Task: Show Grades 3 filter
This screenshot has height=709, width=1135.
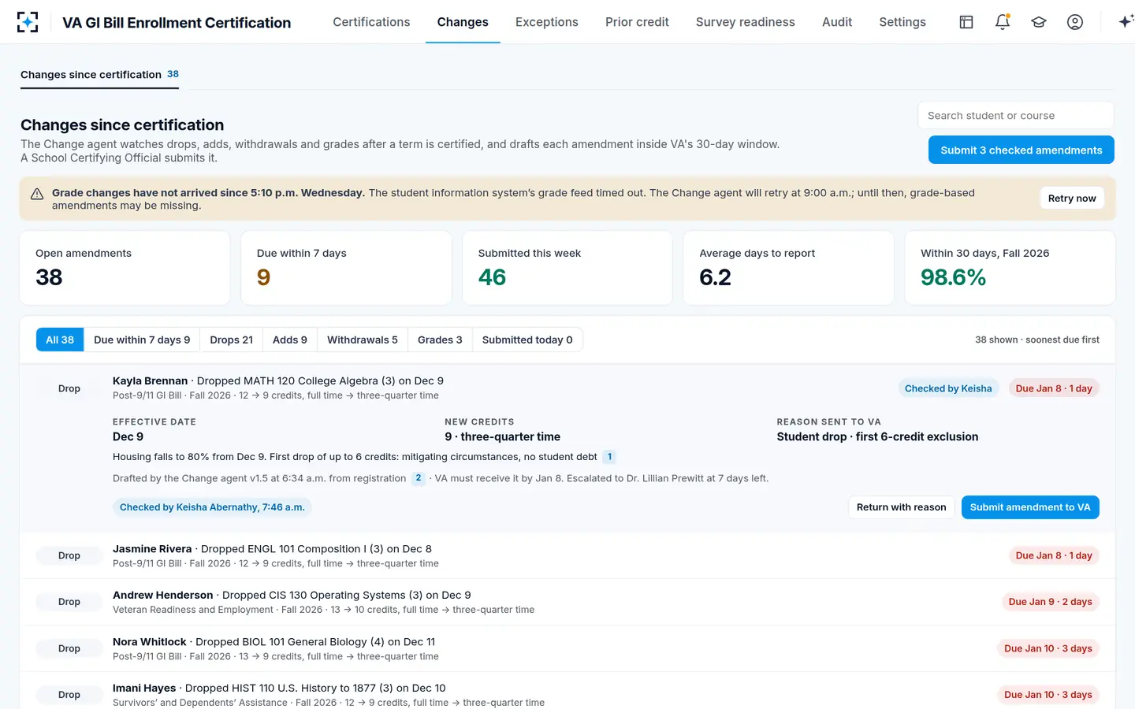Action: 440,340
